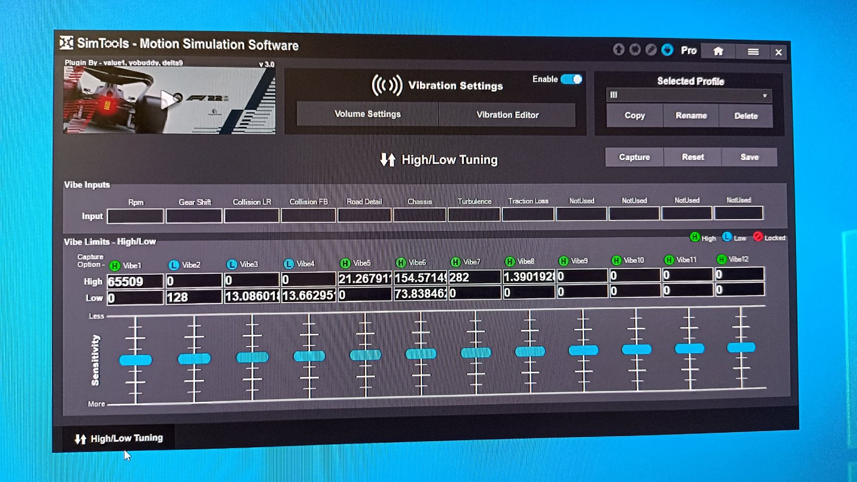Toggle Vibe9 capture option H icon
Screen dimensions: 857x482
click(x=563, y=261)
